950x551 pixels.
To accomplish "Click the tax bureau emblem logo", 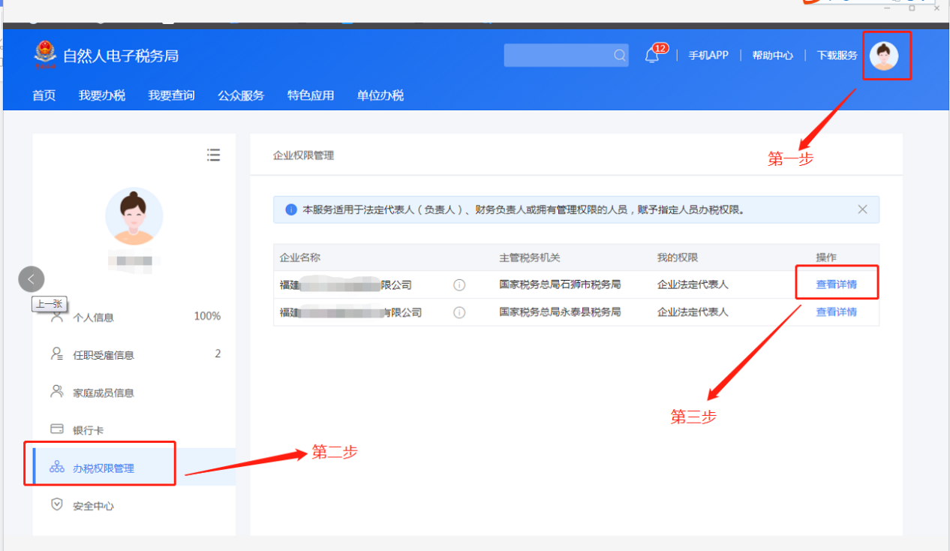I will click(45, 55).
